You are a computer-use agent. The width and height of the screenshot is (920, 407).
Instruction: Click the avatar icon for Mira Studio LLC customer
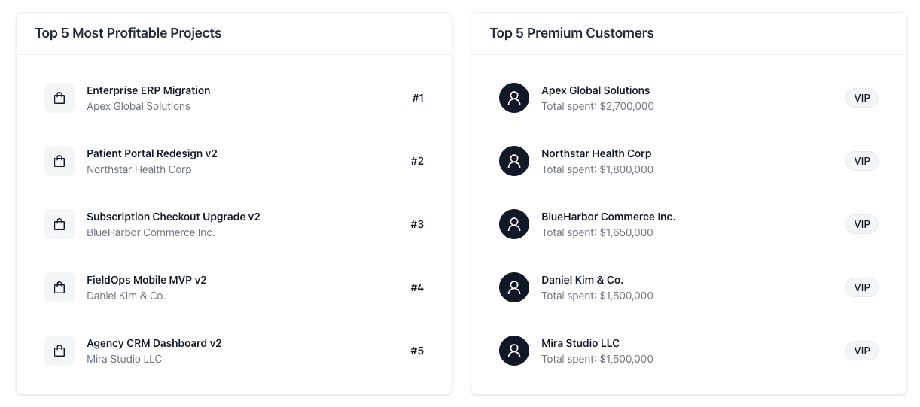click(x=514, y=351)
